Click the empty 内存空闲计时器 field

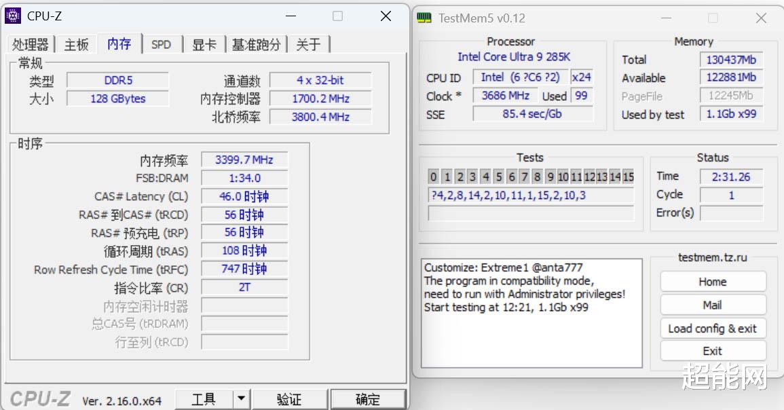point(244,305)
